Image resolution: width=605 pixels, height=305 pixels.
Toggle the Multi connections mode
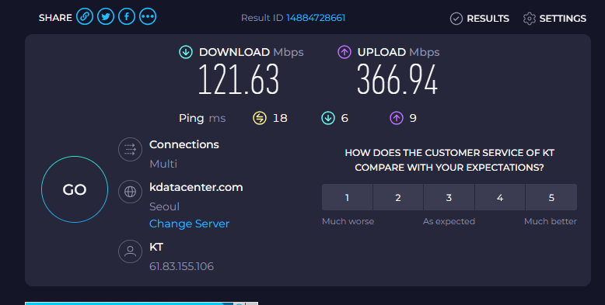[x=163, y=164]
